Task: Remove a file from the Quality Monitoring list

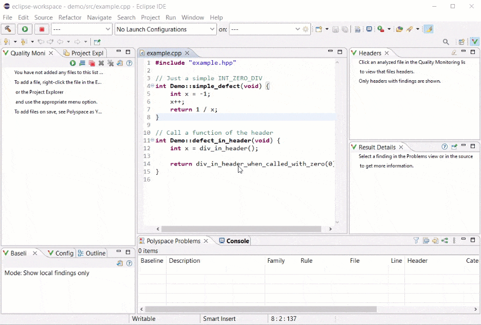Action: (101, 63)
